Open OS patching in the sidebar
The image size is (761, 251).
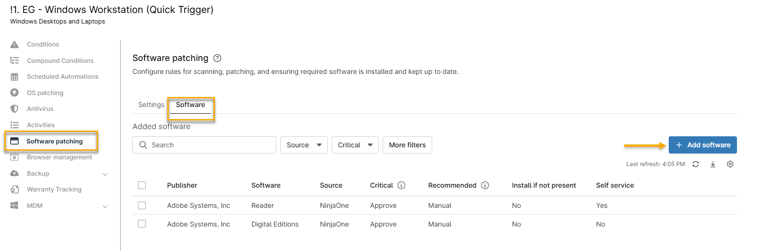pos(45,93)
